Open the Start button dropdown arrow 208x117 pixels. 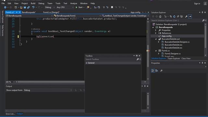click(84, 7)
